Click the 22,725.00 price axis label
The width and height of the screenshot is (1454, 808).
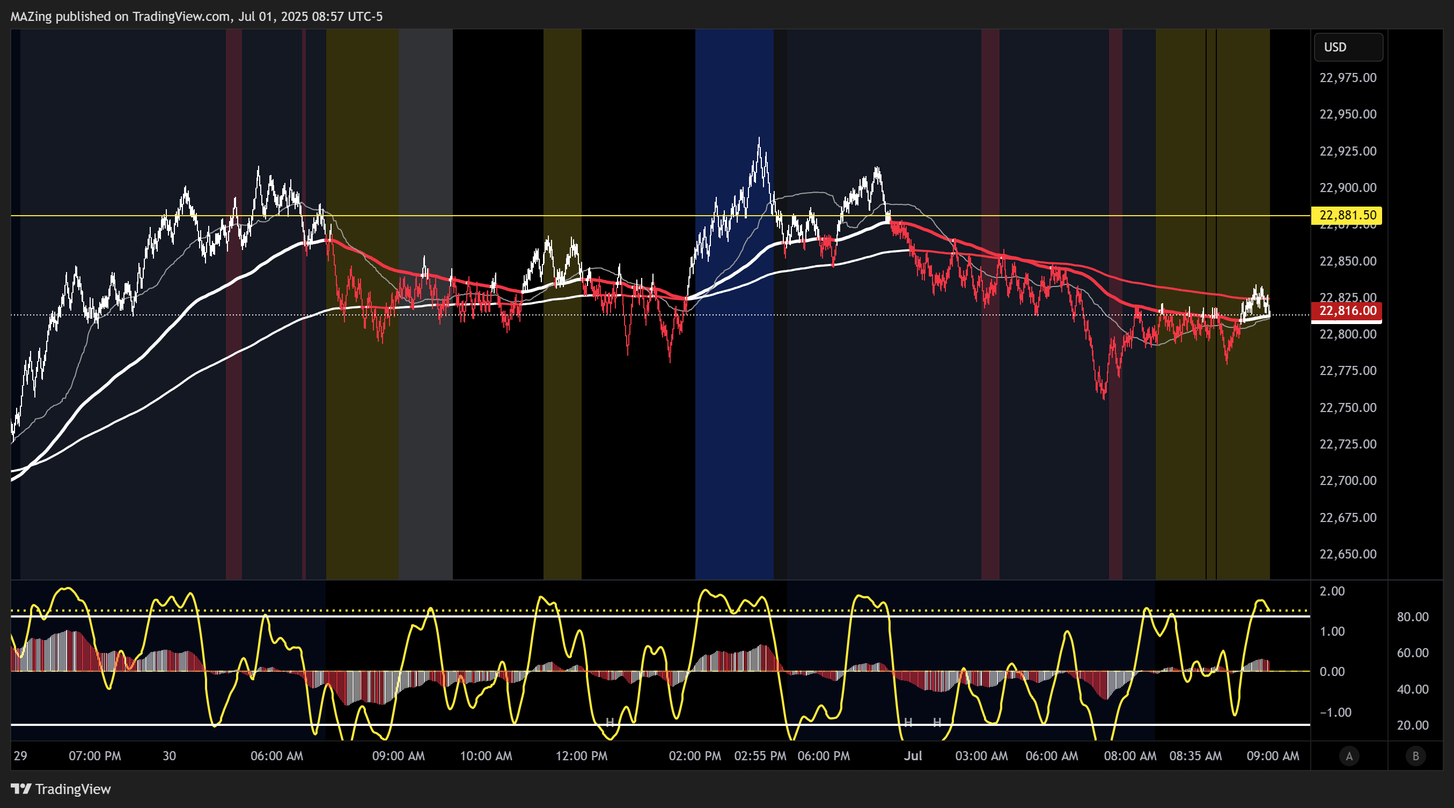coord(1348,445)
